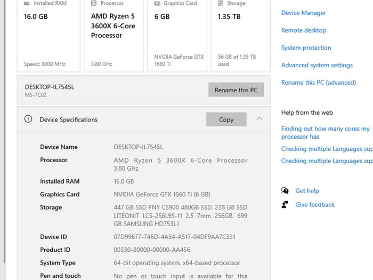Viewport: 373px width, 280px height.
Task: Click the Rename this PC button
Action: pyautogui.click(x=236, y=90)
